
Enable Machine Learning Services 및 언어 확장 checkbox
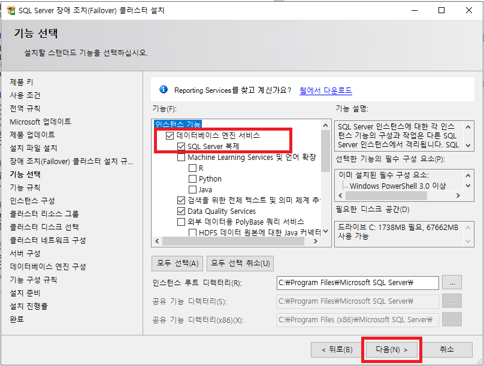(181, 158)
